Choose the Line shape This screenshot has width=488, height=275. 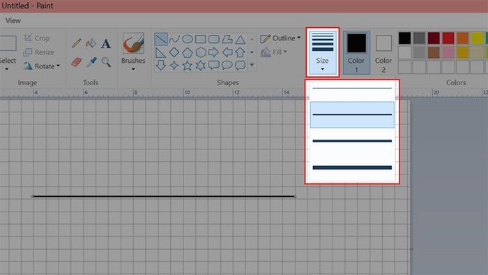pyautogui.click(x=161, y=39)
